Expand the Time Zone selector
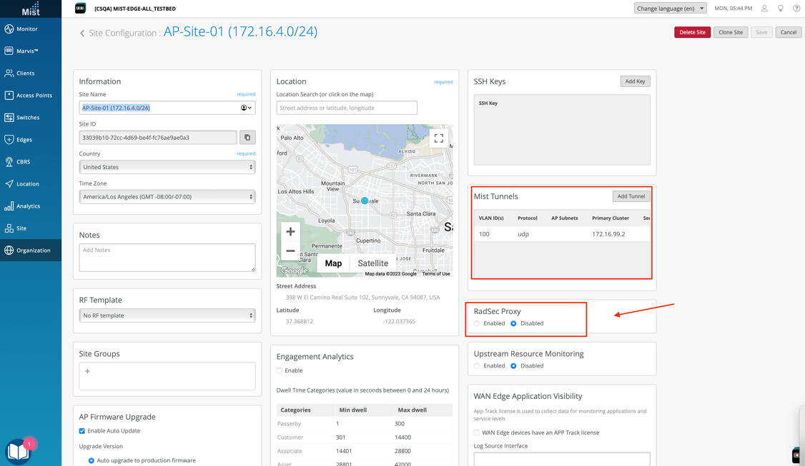The image size is (805, 466). pos(167,197)
